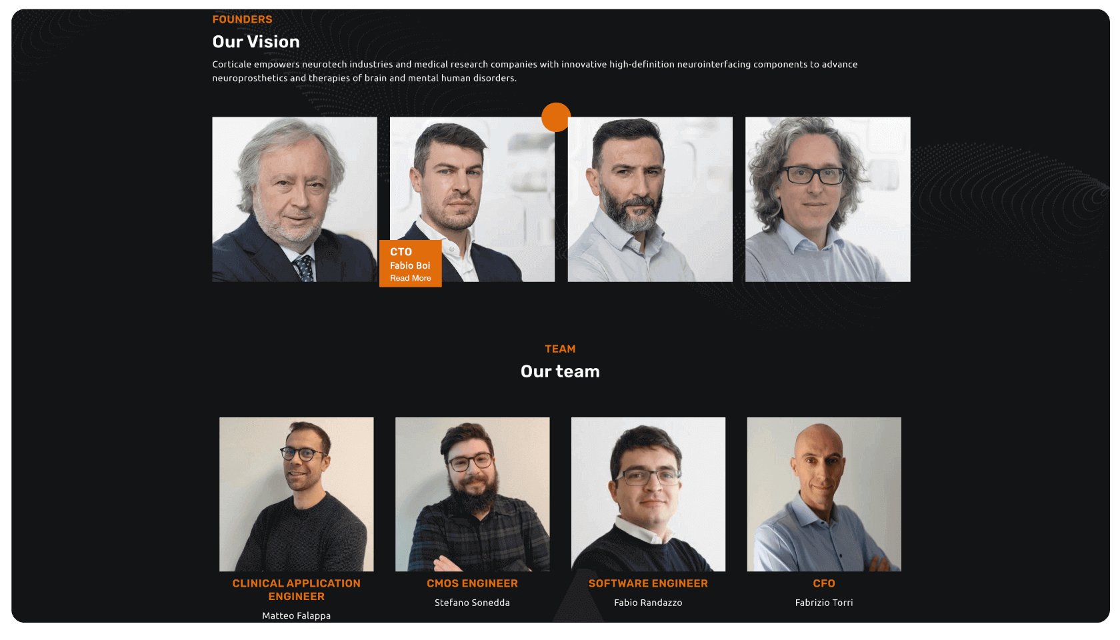Image resolution: width=1120 pixels, height=640 pixels.
Task: Select Stefano Sonedda's team photo
Action: click(473, 494)
